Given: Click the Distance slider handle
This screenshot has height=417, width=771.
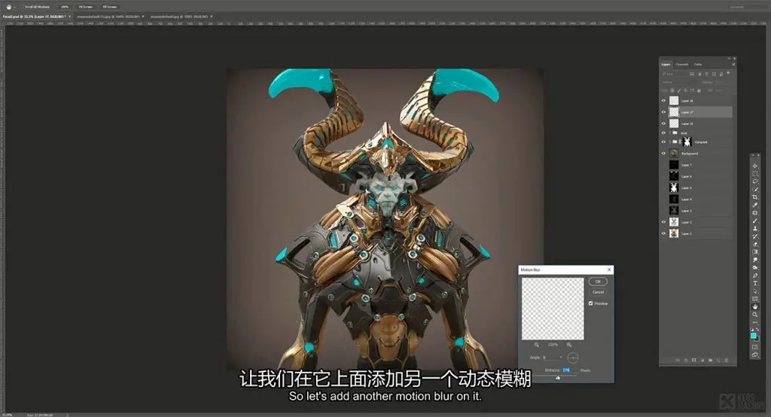Looking at the screenshot, I should tap(558, 378).
